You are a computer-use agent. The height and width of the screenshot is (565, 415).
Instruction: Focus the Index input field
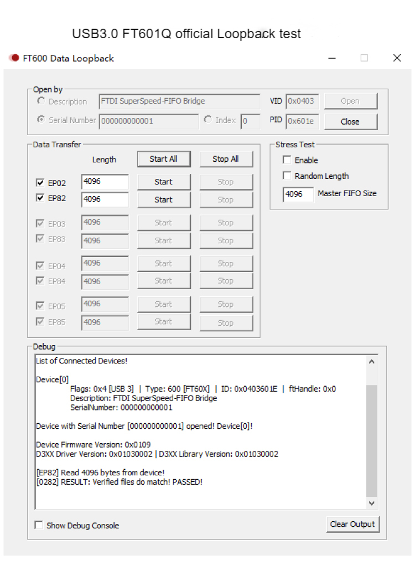[x=251, y=121]
